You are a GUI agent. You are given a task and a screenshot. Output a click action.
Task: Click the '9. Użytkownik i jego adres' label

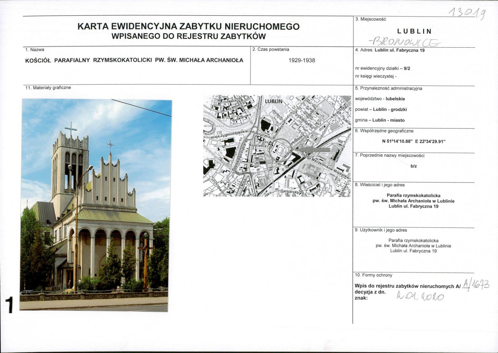[381, 230]
